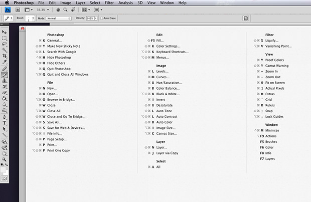Select the Clone Stamp tool

point(4,81)
